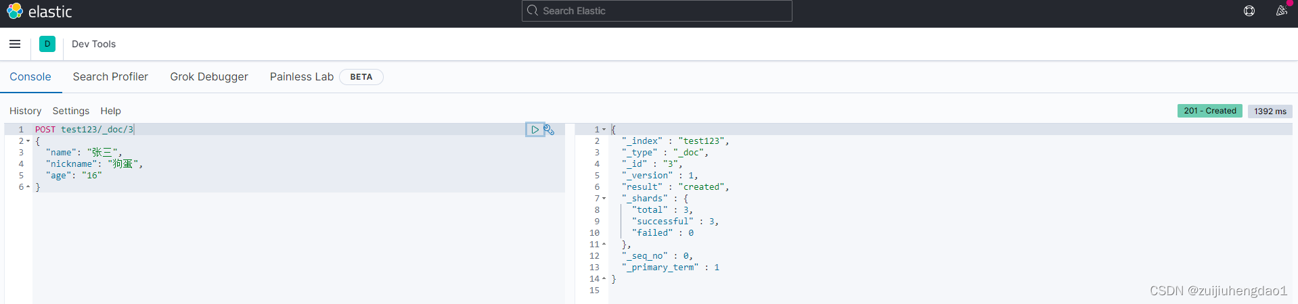1298x304 pixels.
Task: Click the "failed" : 0 response line
Action: pyautogui.click(x=663, y=233)
